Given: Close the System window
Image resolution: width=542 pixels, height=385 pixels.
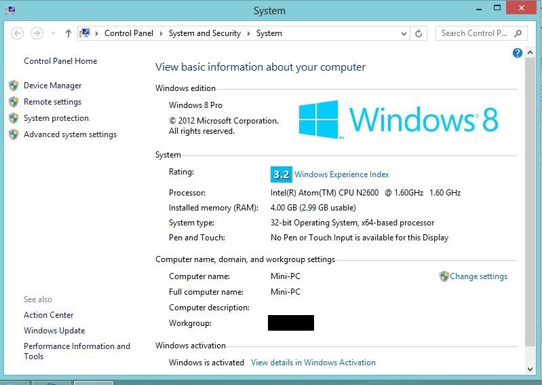Looking at the screenshot, I should coord(521,7).
